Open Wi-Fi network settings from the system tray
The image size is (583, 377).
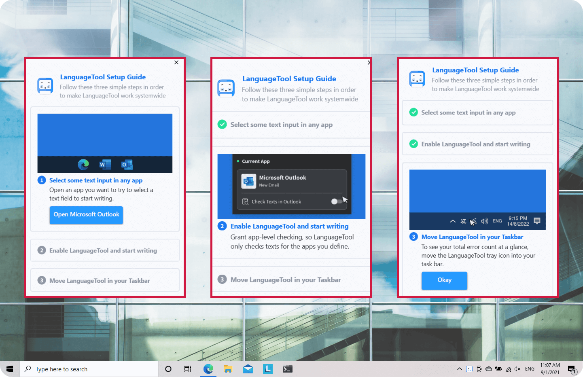(x=509, y=369)
